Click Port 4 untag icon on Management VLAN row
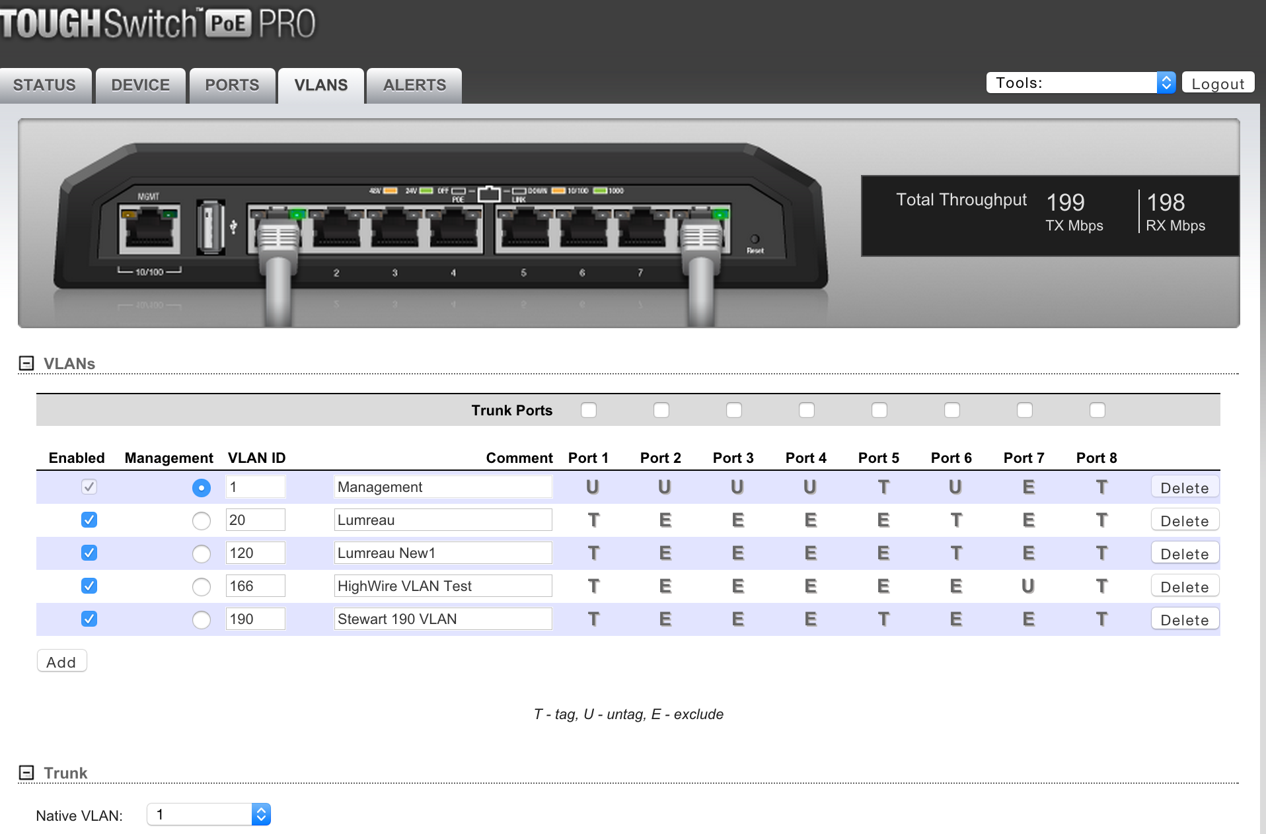Image resolution: width=1266 pixels, height=834 pixels. pos(810,487)
